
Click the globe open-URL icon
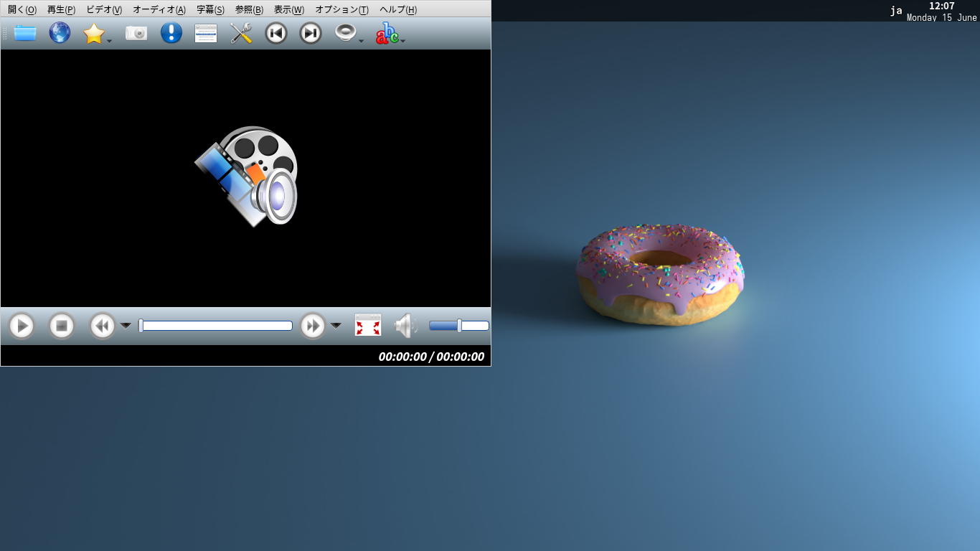pos(60,33)
